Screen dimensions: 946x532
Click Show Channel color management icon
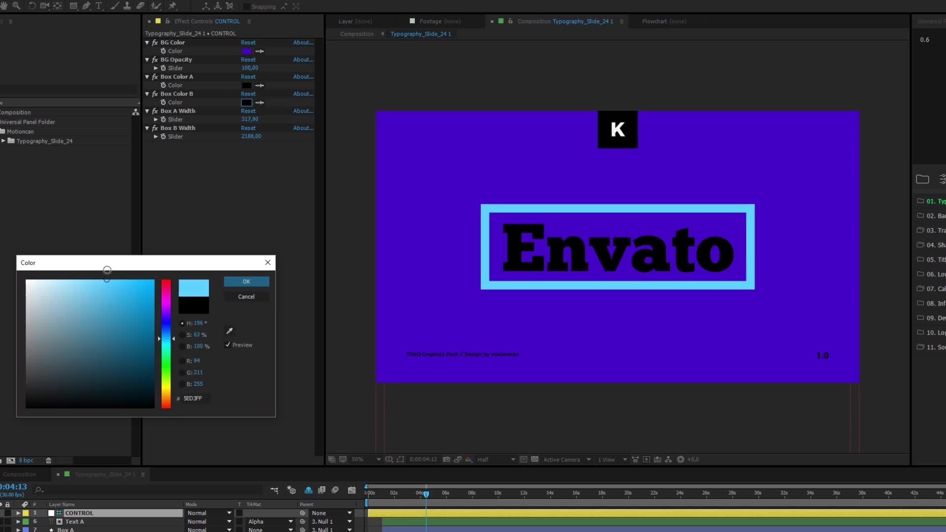coord(469,459)
